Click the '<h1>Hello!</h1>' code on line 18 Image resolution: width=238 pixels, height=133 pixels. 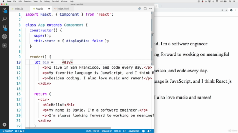coord(59,105)
